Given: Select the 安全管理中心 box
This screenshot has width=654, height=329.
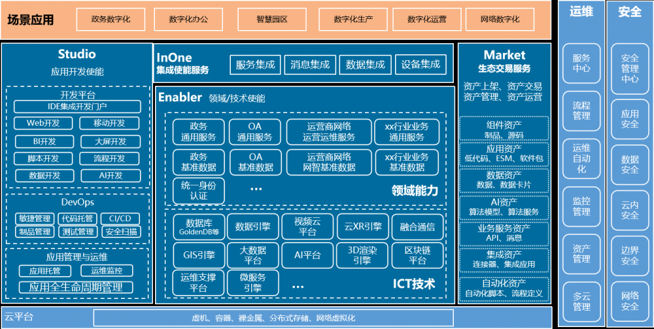Looking at the screenshot, I should 630,69.
